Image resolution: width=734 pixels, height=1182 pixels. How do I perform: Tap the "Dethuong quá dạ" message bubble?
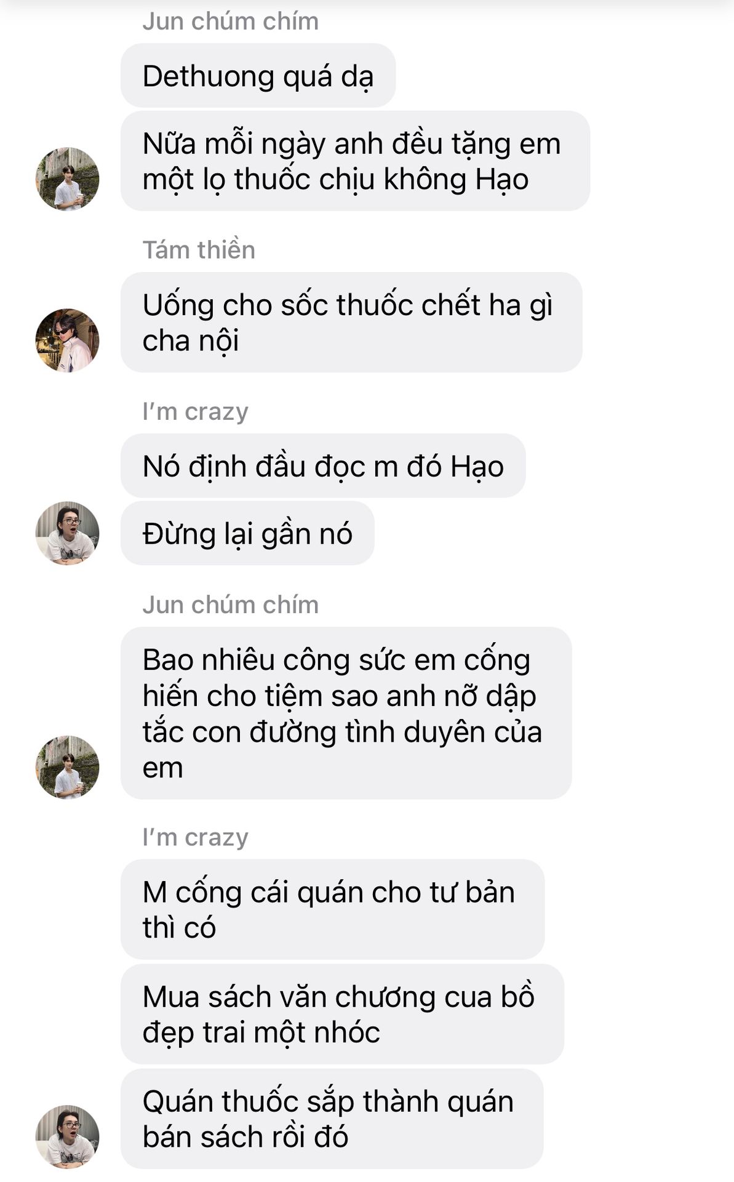click(x=258, y=76)
